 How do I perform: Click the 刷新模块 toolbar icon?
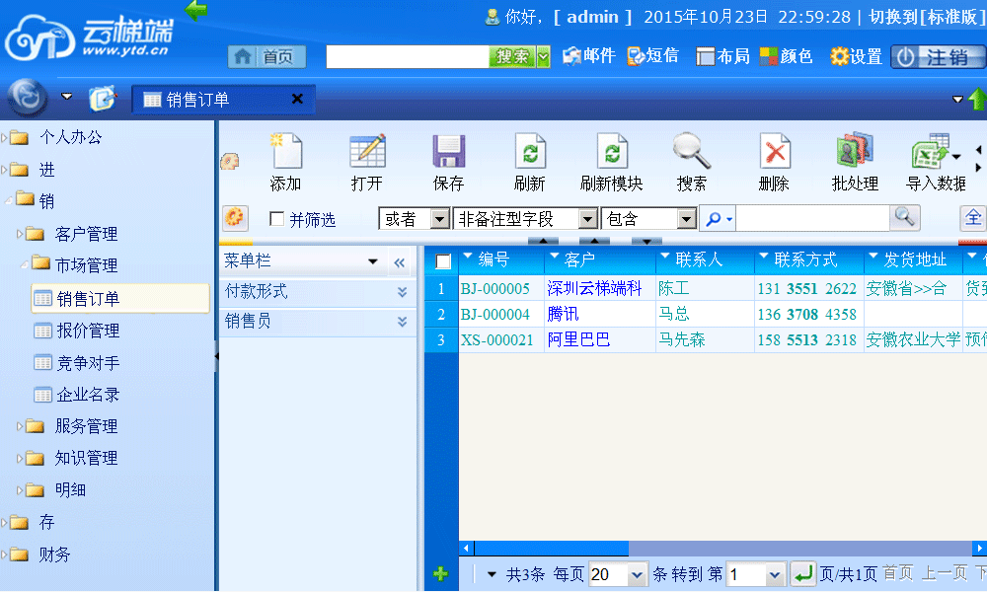click(612, 151)
